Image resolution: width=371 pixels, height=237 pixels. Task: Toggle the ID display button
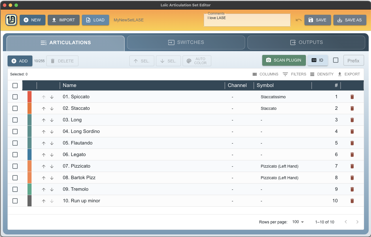(318, 60)
